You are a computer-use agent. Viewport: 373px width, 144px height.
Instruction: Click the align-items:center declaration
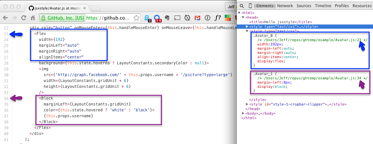(x=278, y=57)
